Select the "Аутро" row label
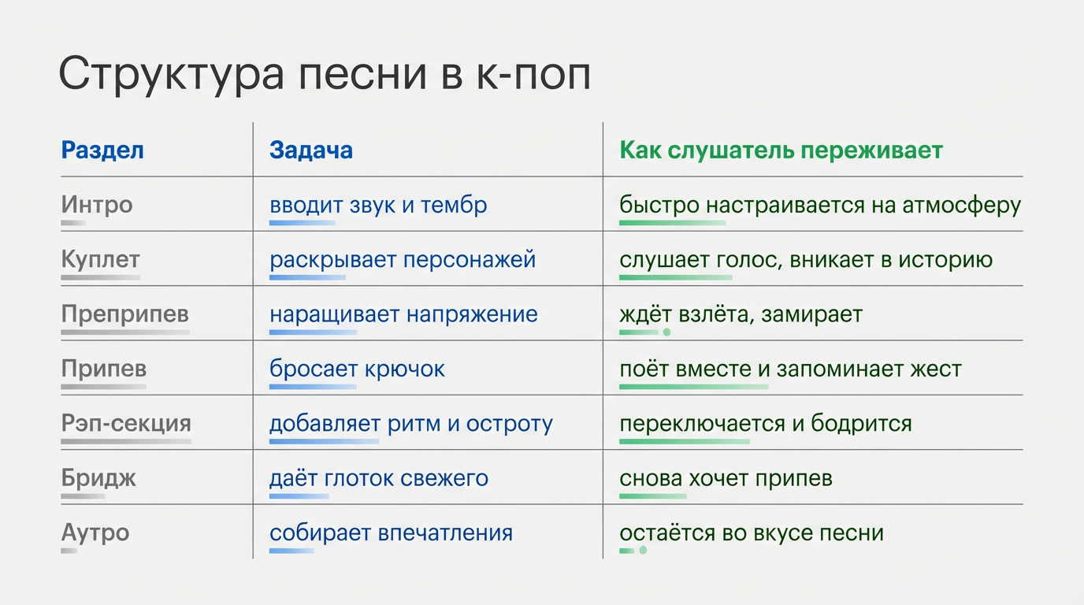Screen dimensions: 1084x605 tap(95, 533)
